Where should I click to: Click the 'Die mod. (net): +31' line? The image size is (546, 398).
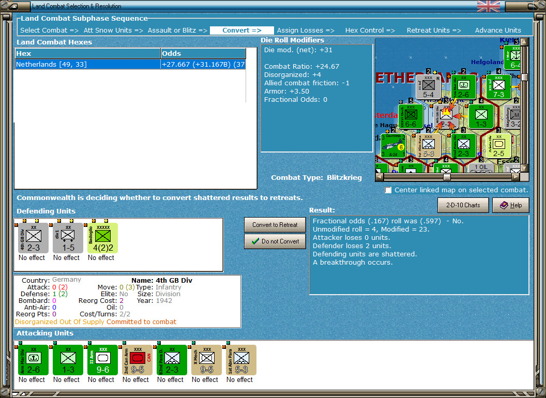[298, 50]
